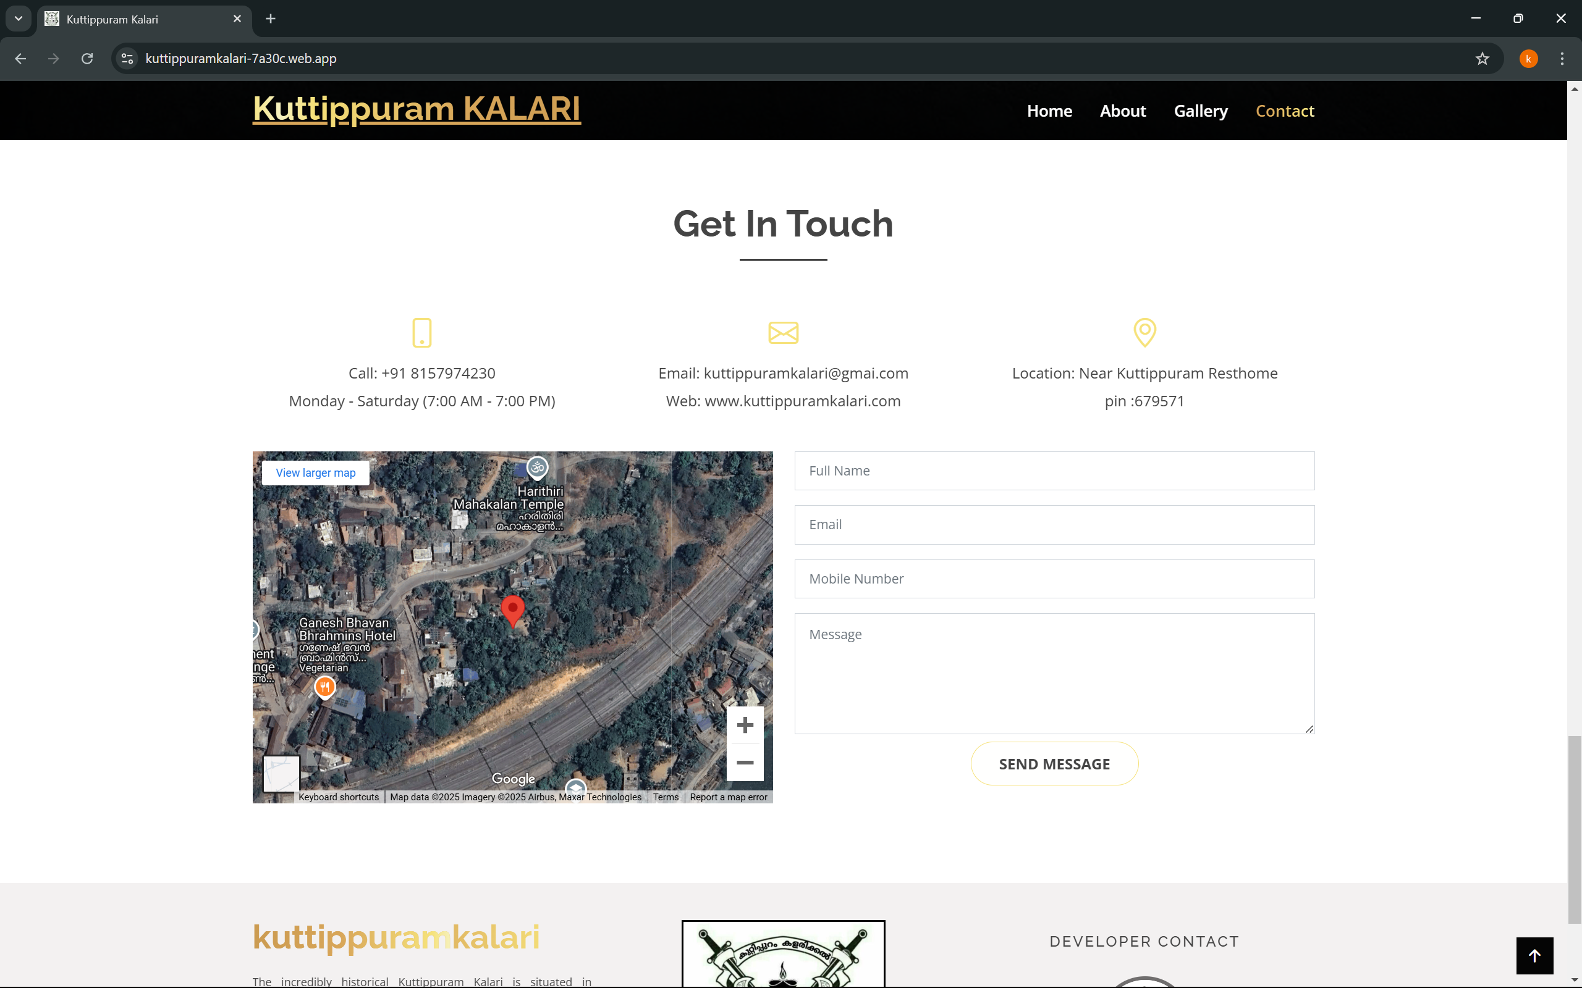Click Location: Near Kuttippuram Resthome text
1582x988 pixels.
1144,373
